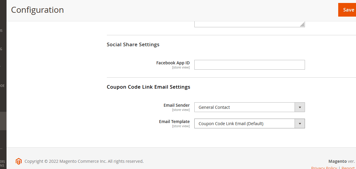This screenshot has height=169, width=356.
Task: Click inside the partially visible top textarea
Action: (249, 24)
